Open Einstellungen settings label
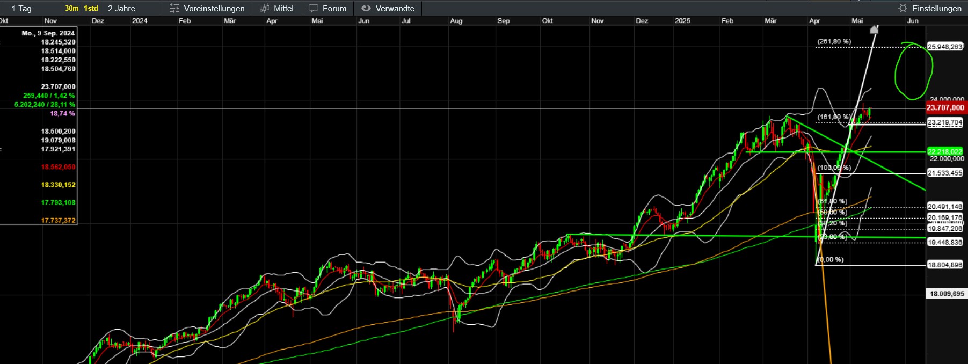The width and height of the screenshot is (968, 364). click(936, 9)
